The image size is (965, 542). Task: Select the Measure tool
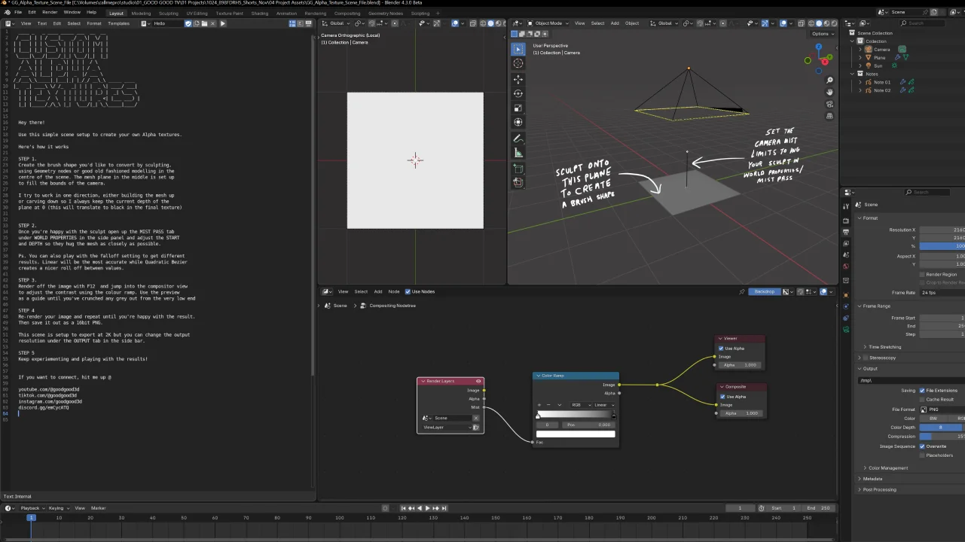pyautogui.click(x=518, y=153)
